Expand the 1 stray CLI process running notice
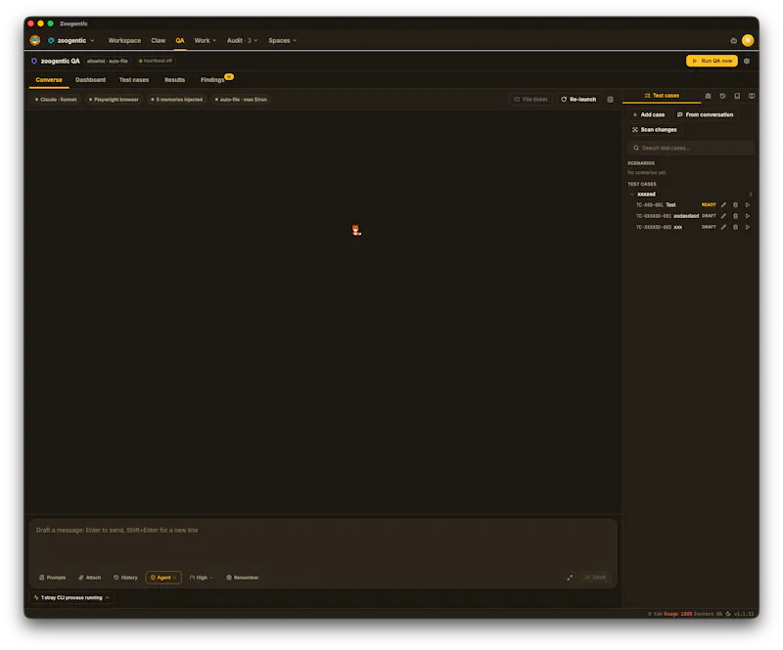This screenshot has height=650, width=783. click(71, 597)
